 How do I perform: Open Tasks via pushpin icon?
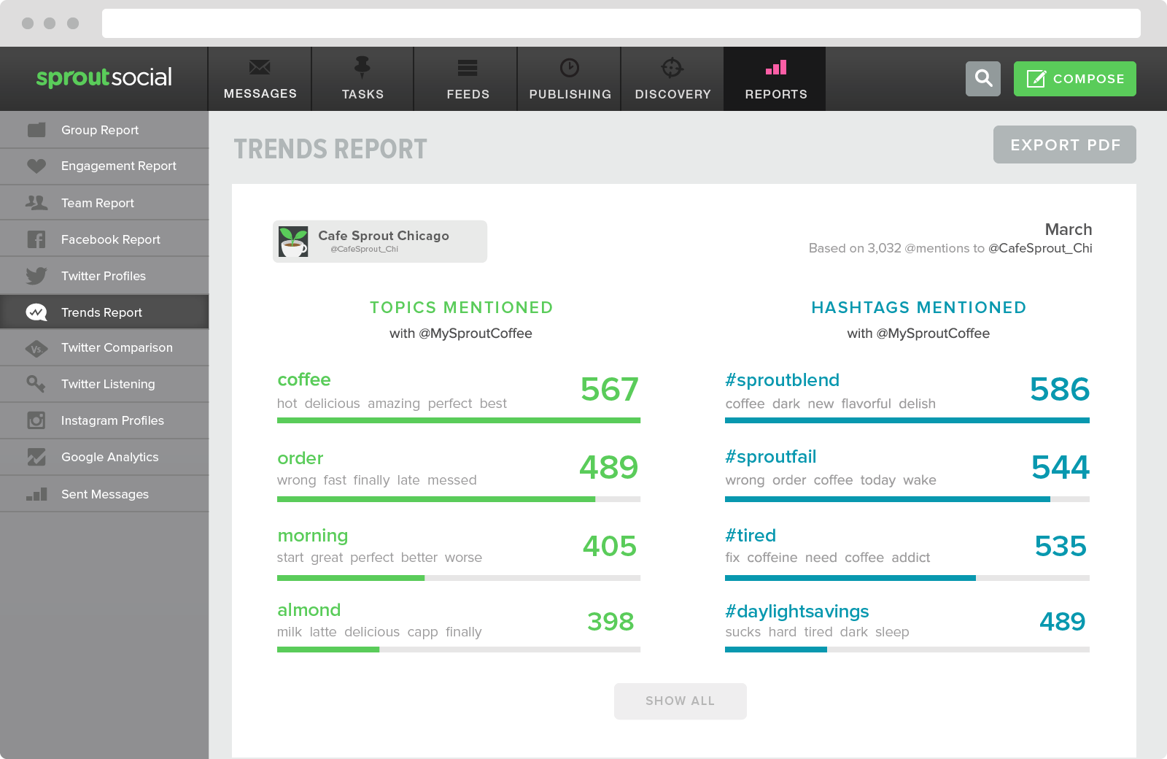(x=362, y=67)
